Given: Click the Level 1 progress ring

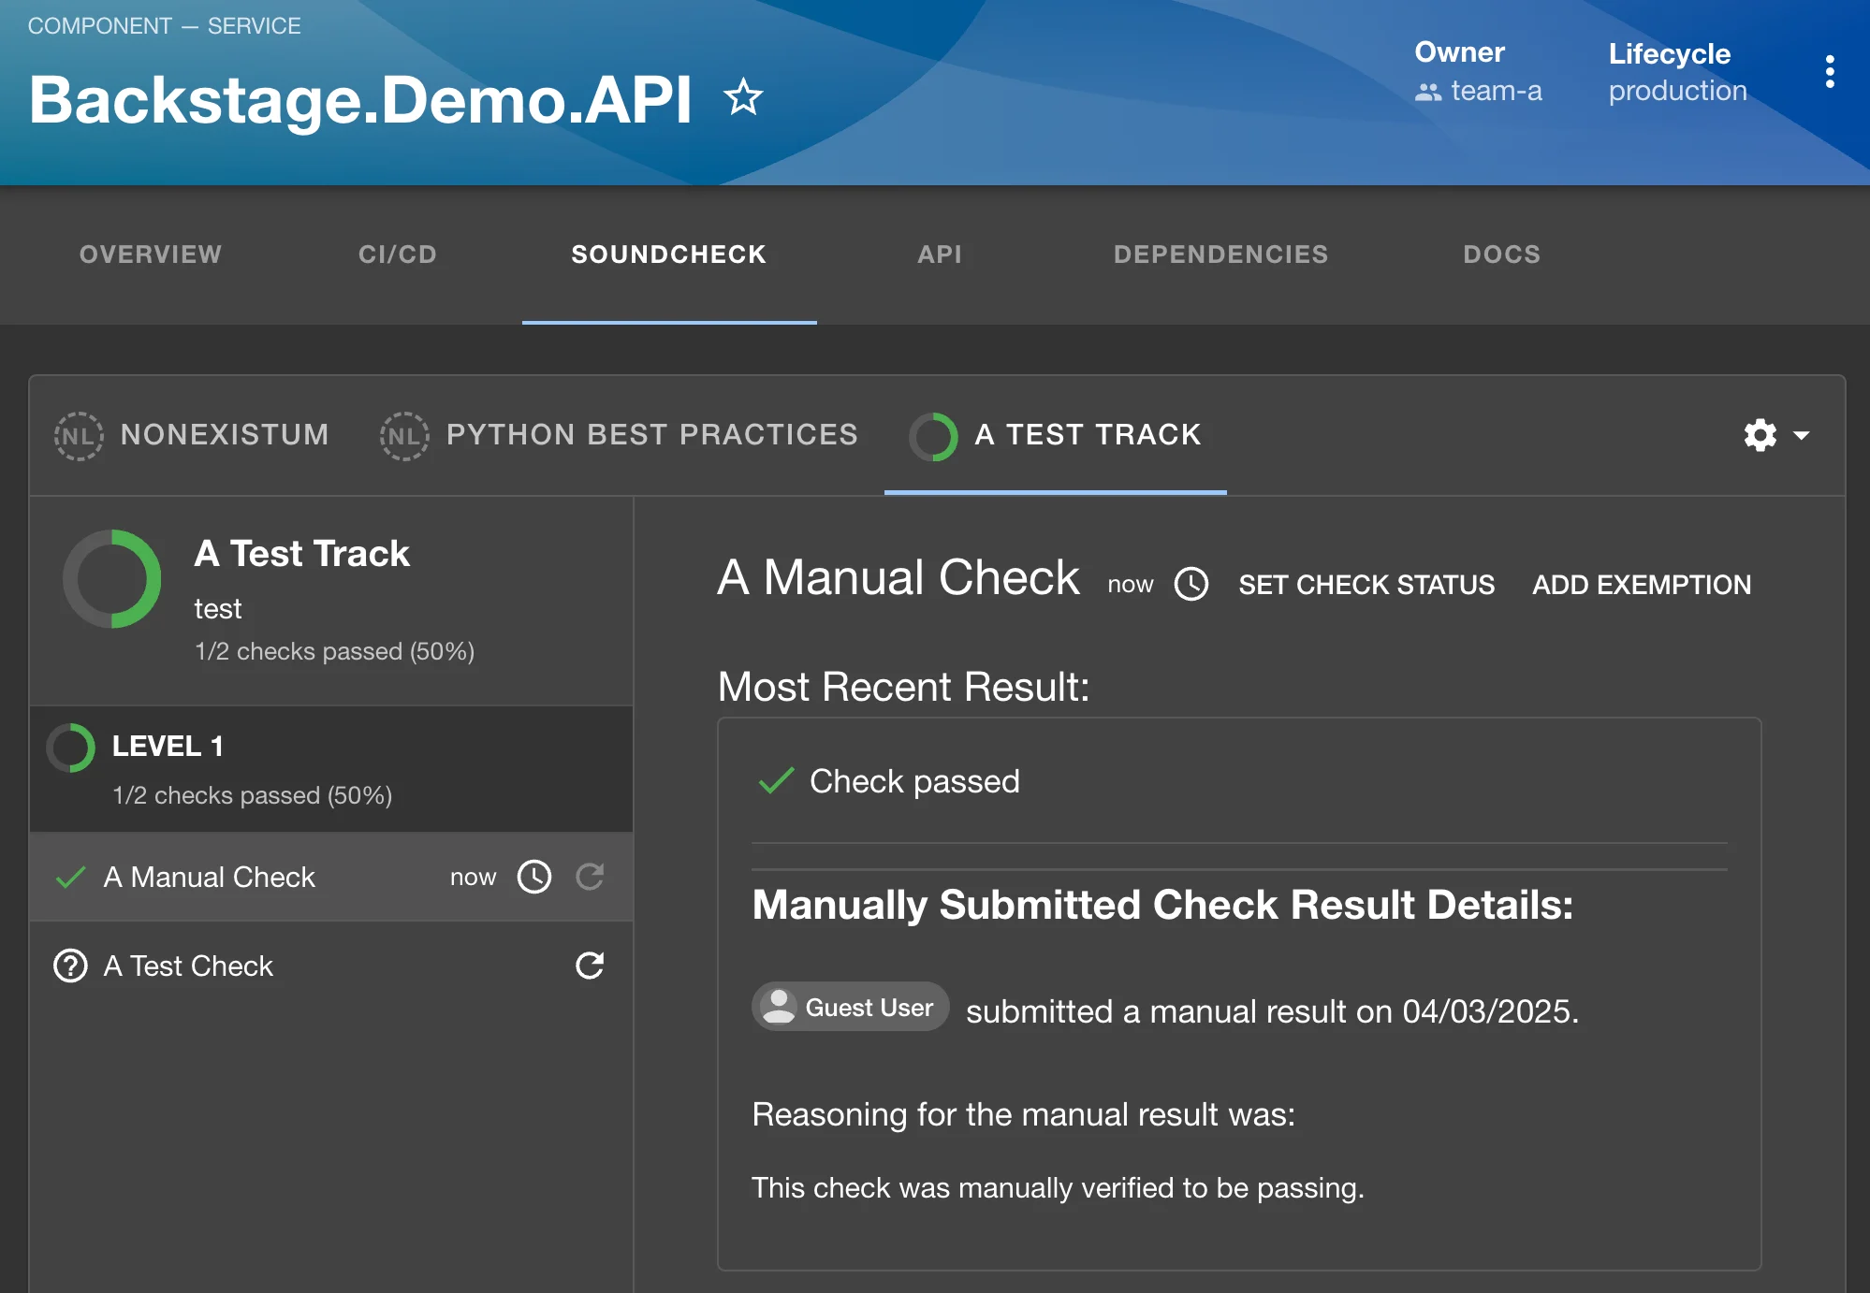Looking at the screenshot, I should (x=71, y=748).
